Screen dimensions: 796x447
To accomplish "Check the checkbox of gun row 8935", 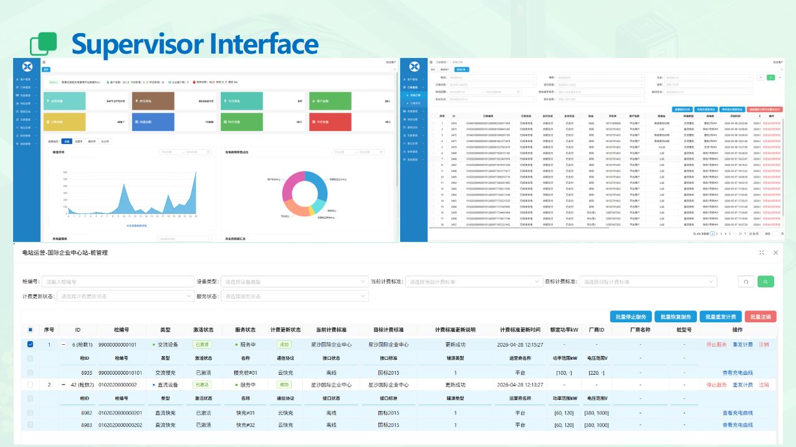I will [x=31, y=372].
